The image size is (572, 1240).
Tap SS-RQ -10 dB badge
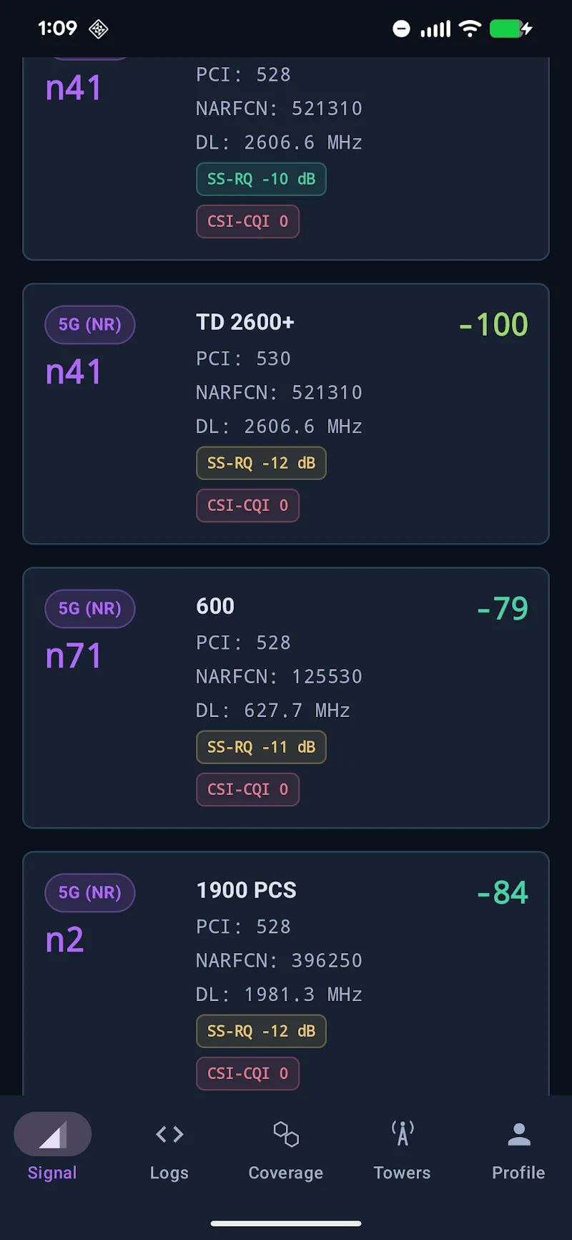(261, 179)
